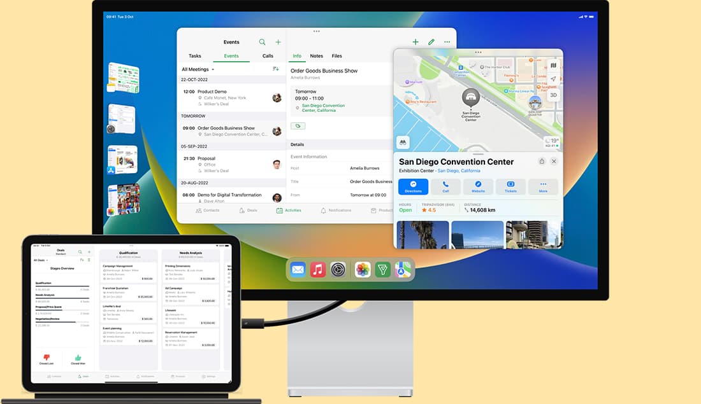Image resolution: width=701 pixels, height=404 pixels.
Task: Launch the Music app from the dock
Action: [x=317, y=268]
